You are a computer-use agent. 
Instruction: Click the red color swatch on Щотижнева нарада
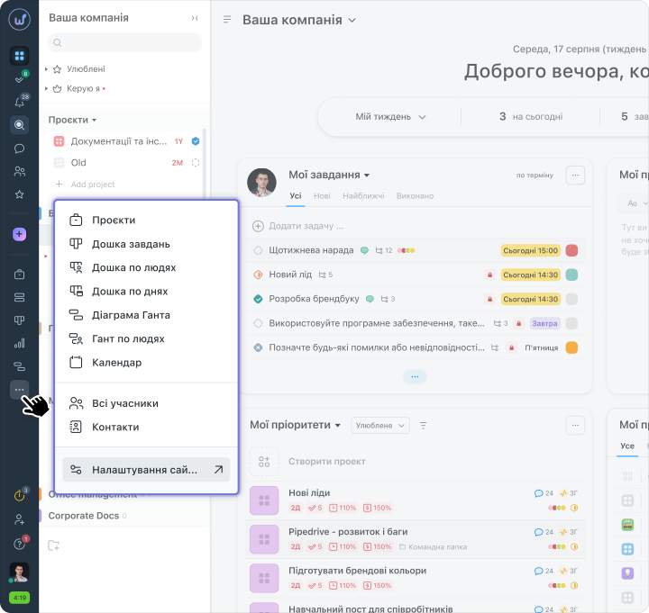point(571,250)
